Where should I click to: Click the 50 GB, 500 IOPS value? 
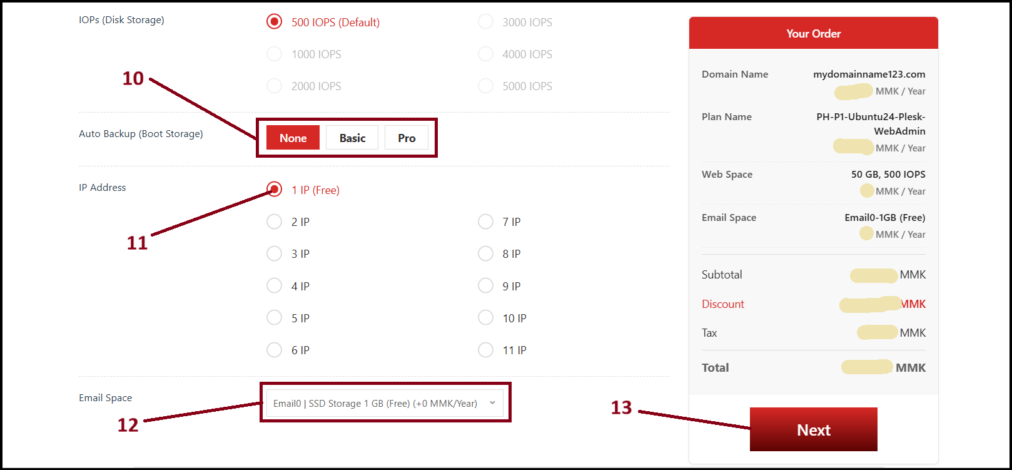point(888,174)
